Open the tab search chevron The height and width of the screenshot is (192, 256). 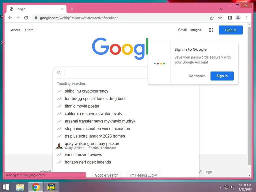[221, 9]
